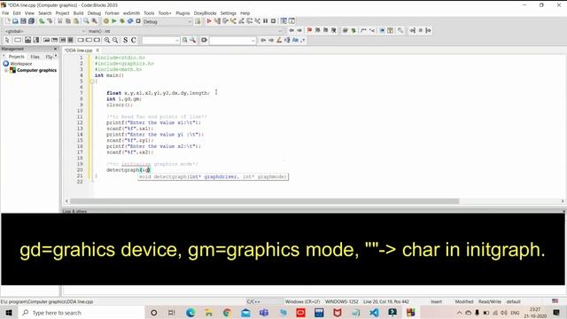Image resolution: width=567 pixels, height=319 pixels.
Task: Open the View menu
Action: (x=29, y=13)
